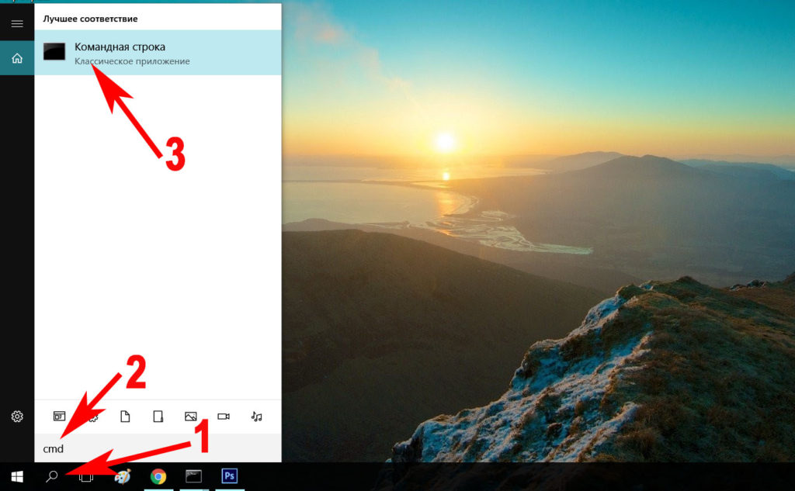
Task: Open Task View from the taskbar
Action: point(86,476)
